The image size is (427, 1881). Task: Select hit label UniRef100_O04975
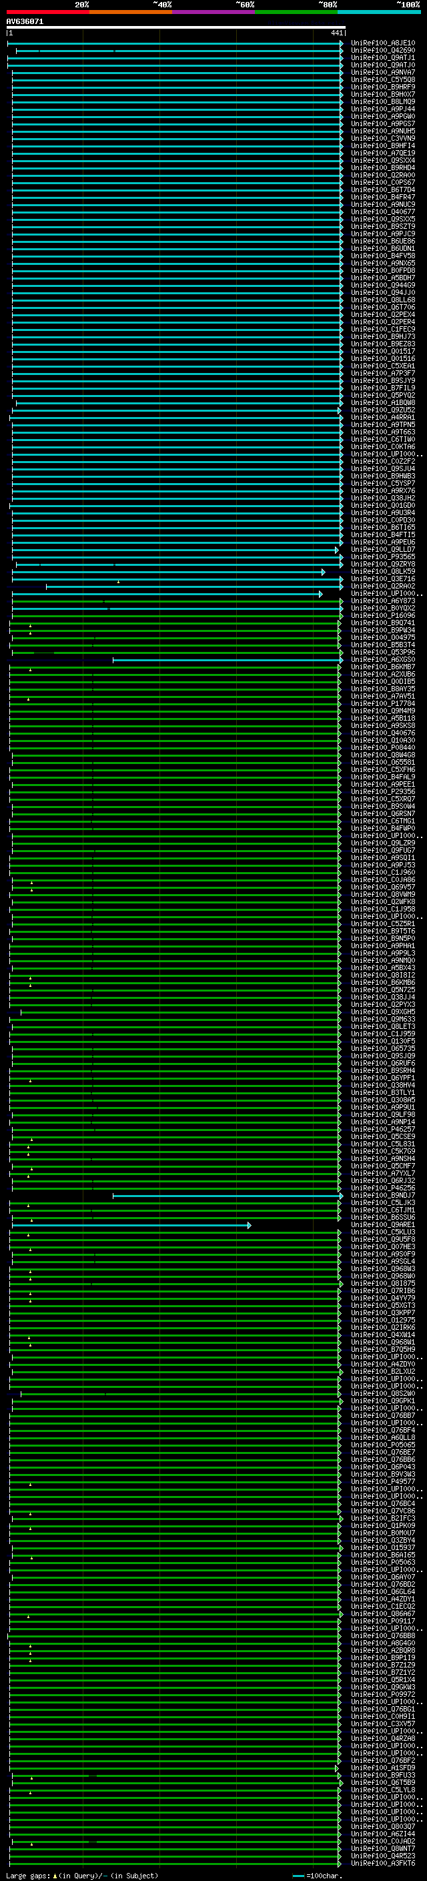coord(383,637)
